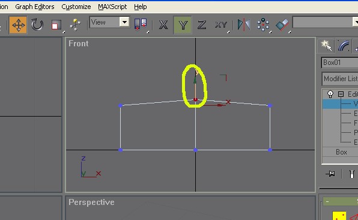Select the Rotate tool
Image resolution: width=358 pixels, height=220 pixels.
click(37, 25)
